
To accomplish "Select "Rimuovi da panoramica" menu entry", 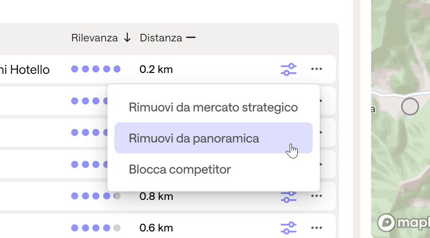I will point(194,138).
